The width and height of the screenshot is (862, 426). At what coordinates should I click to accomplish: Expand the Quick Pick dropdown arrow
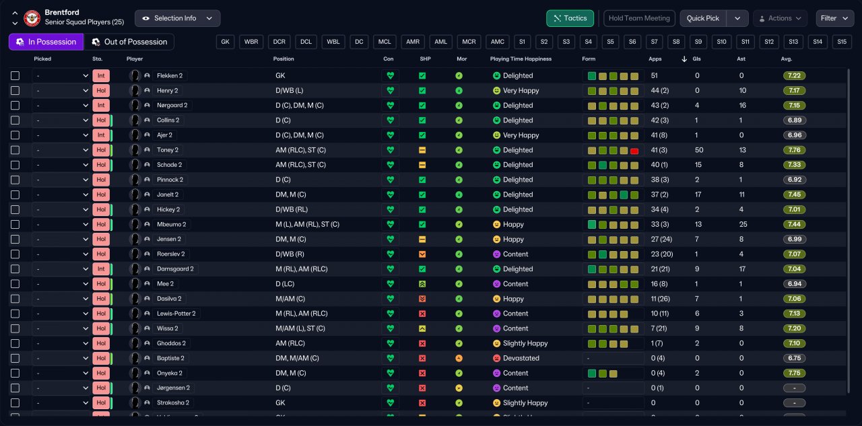738,18
